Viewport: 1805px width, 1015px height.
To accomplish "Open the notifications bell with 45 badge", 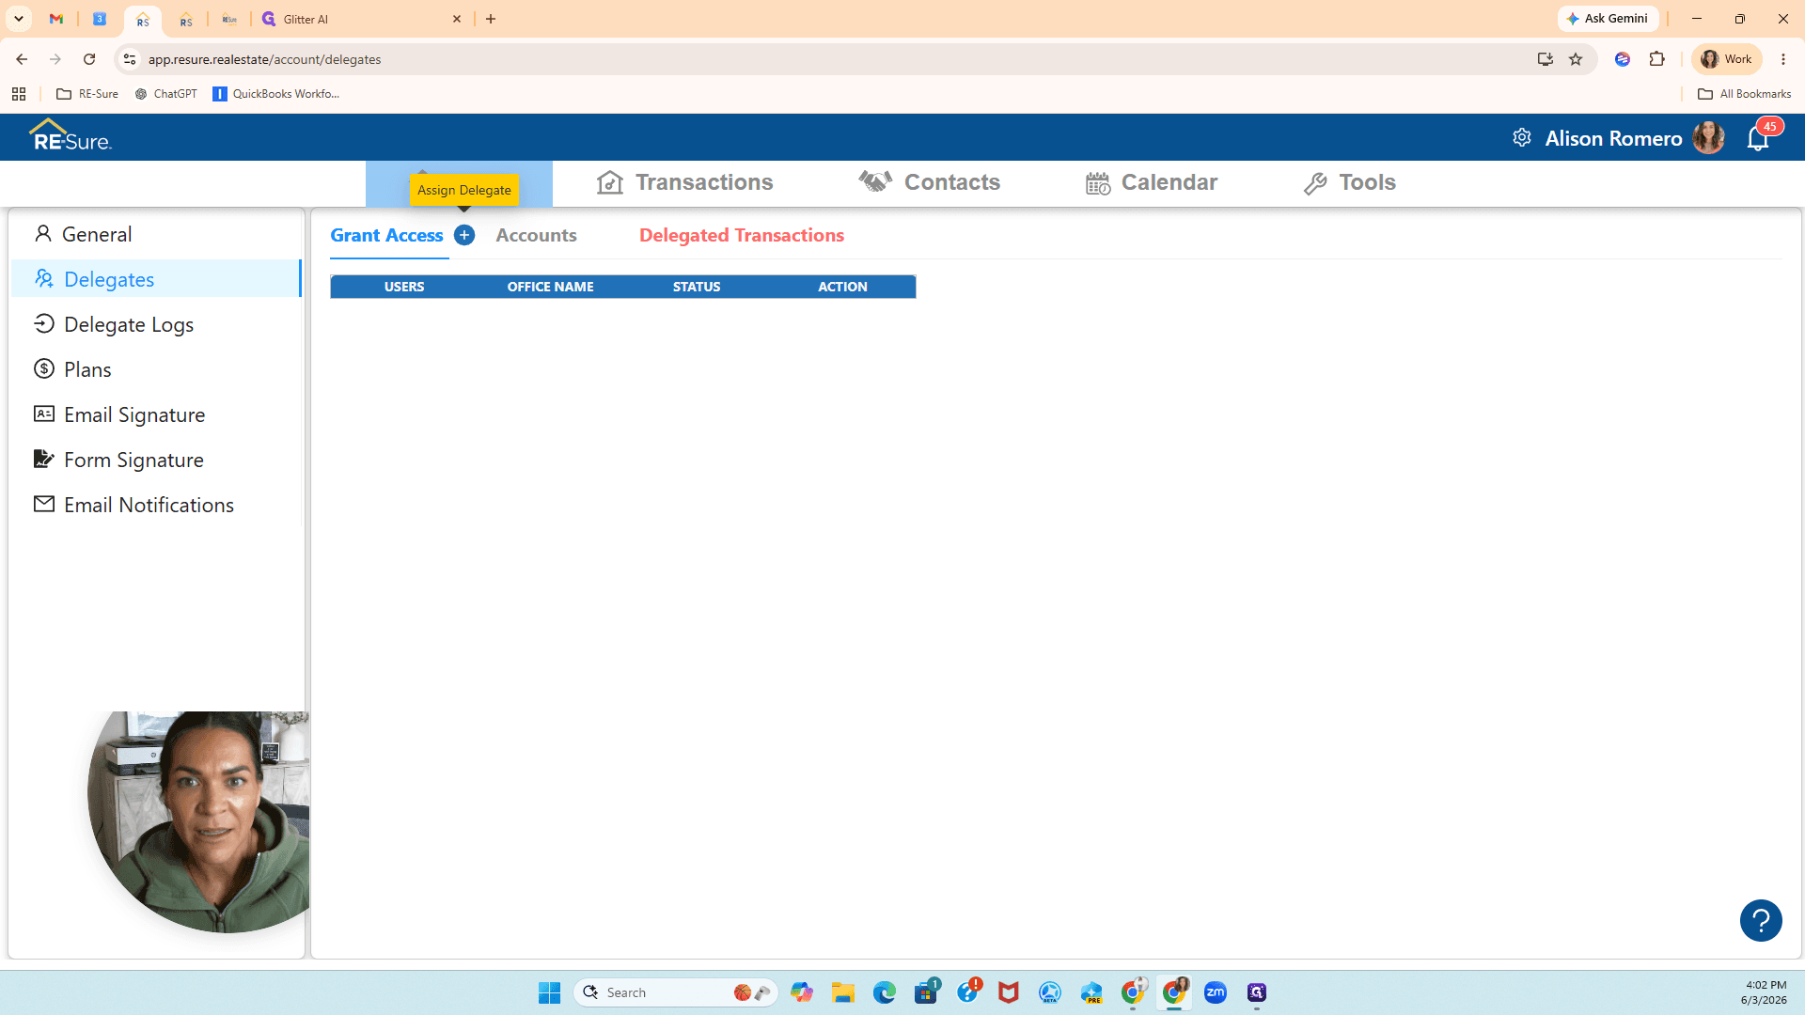I will point(1758,138).
